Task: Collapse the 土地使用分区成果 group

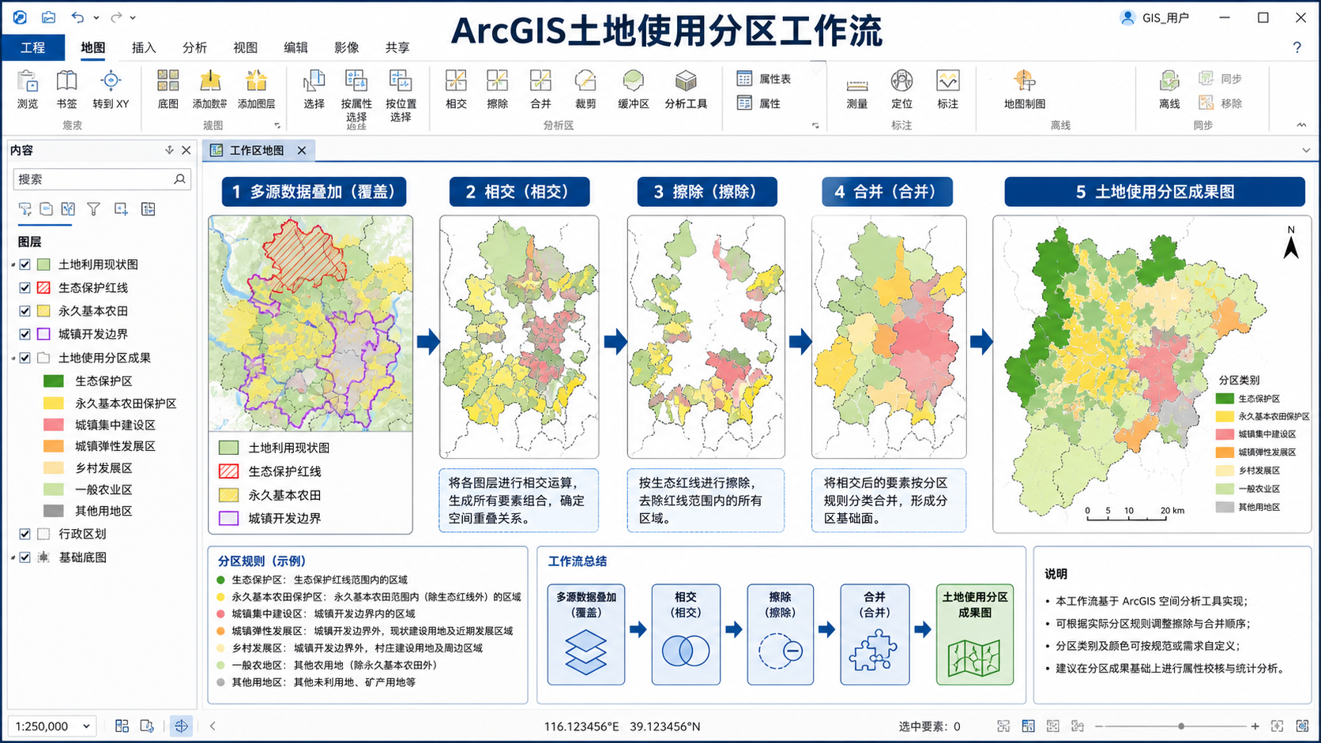Action: pos(13,358)
